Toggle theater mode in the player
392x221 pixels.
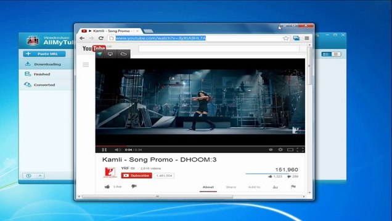point(290,150)
